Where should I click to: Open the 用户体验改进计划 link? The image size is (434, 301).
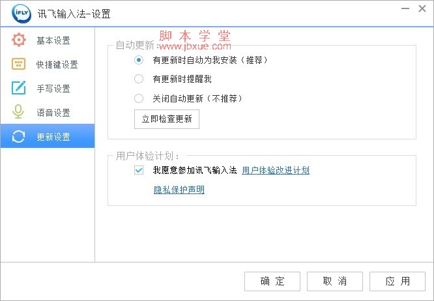coord(276,170)
